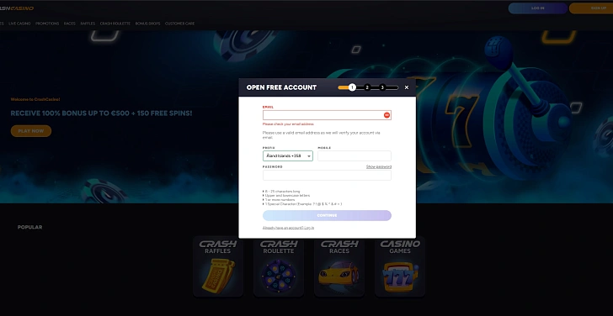Open the Casino Games tile

pos(400,266)
